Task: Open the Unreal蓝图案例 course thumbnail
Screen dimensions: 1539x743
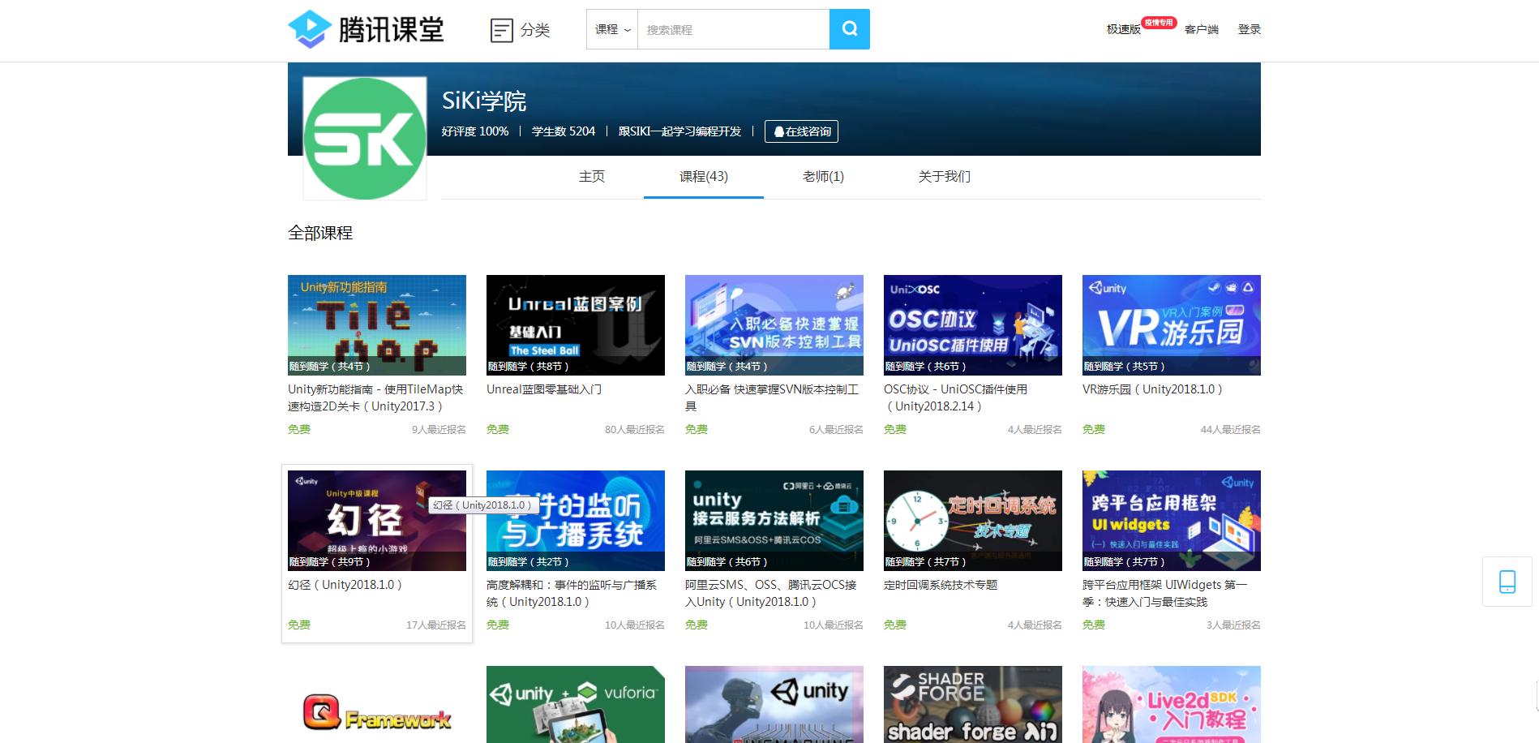Action: tap(576, 325)
